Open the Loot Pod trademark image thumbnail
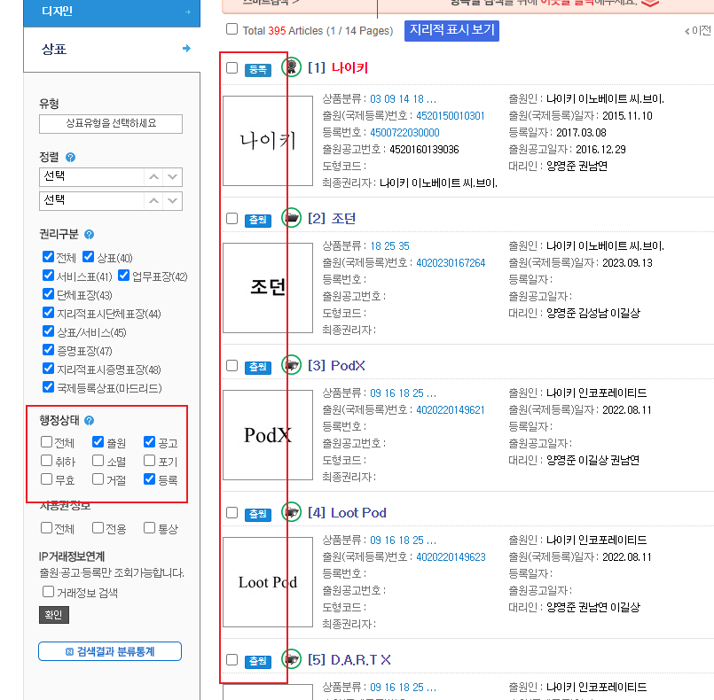This screenshot has height=700, width=714. [268, 582]
